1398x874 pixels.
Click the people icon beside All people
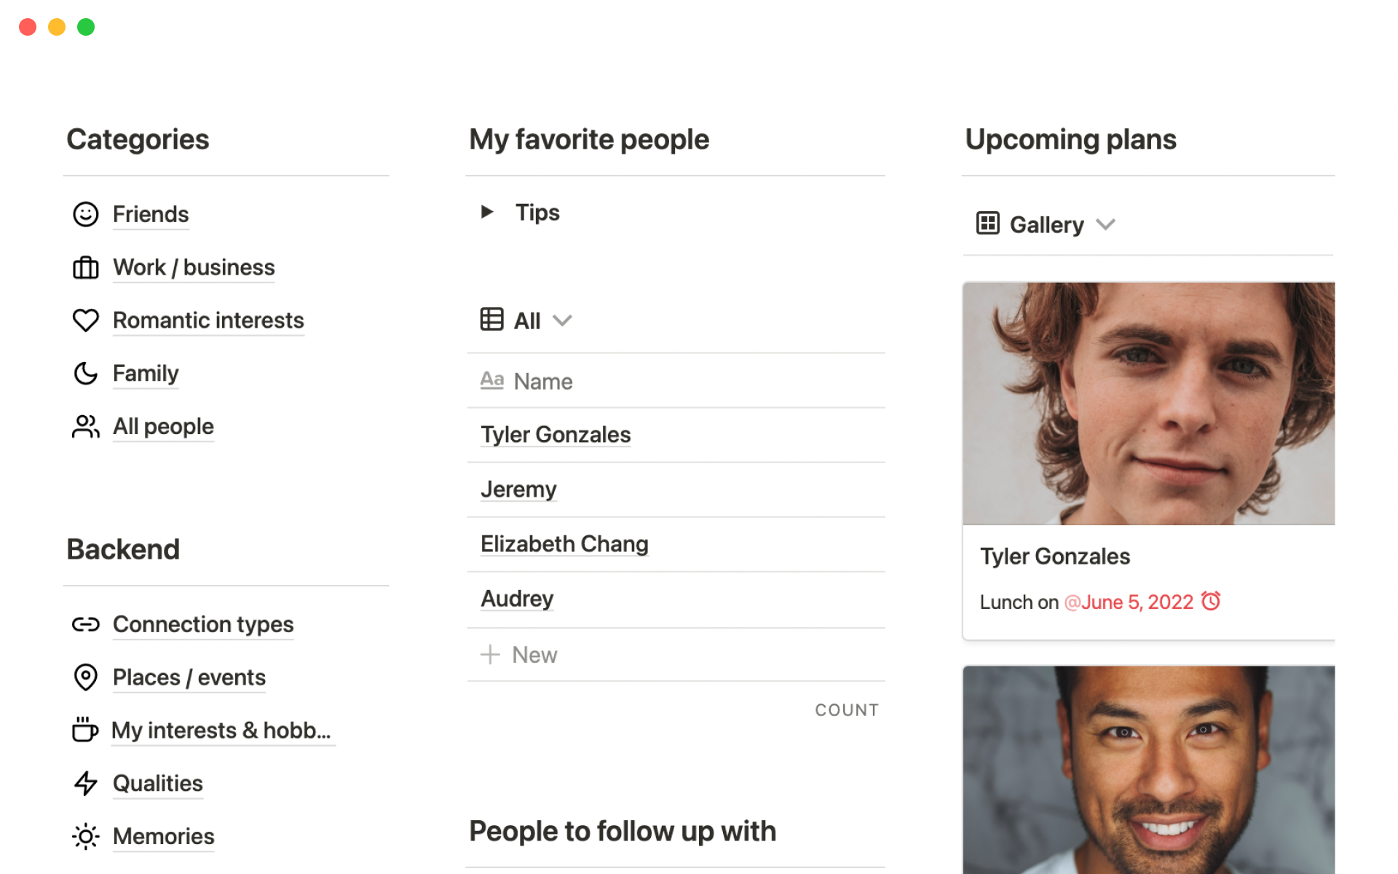85,427
